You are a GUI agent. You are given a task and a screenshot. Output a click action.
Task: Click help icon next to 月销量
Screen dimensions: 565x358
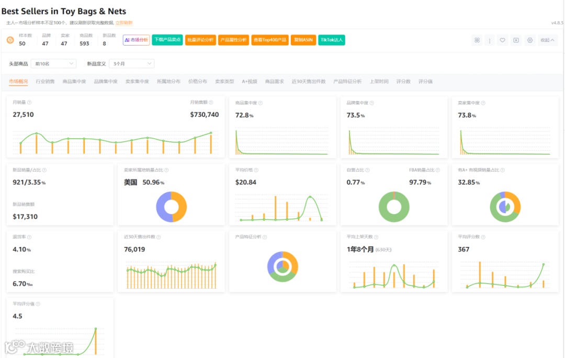(x=29, y=103)
